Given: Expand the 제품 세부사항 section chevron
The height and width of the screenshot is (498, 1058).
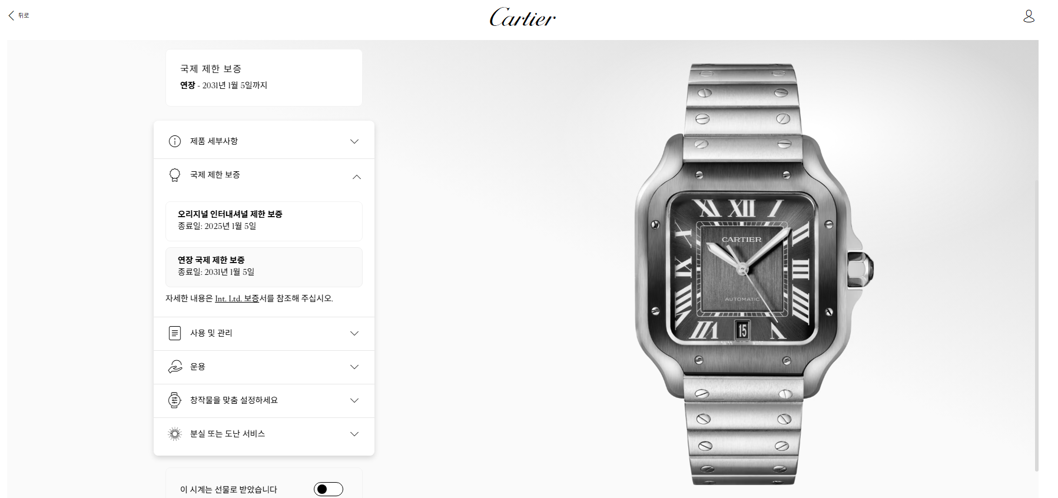Looking at the screenshot, I should click(354, 141).
